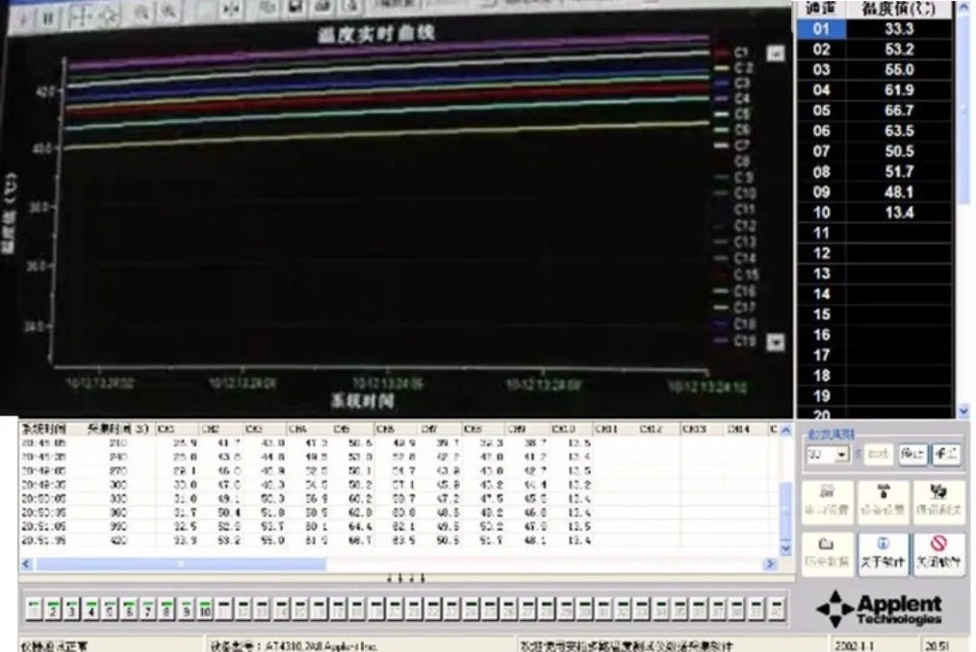Click the zoom in magnifier icon

point(141,13)
